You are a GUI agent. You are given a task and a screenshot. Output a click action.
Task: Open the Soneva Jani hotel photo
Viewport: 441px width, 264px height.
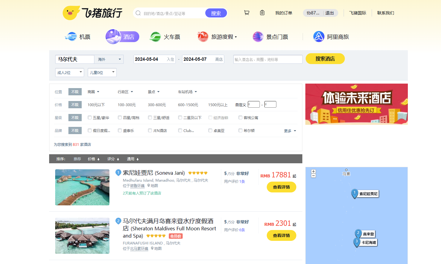[82, 187]
